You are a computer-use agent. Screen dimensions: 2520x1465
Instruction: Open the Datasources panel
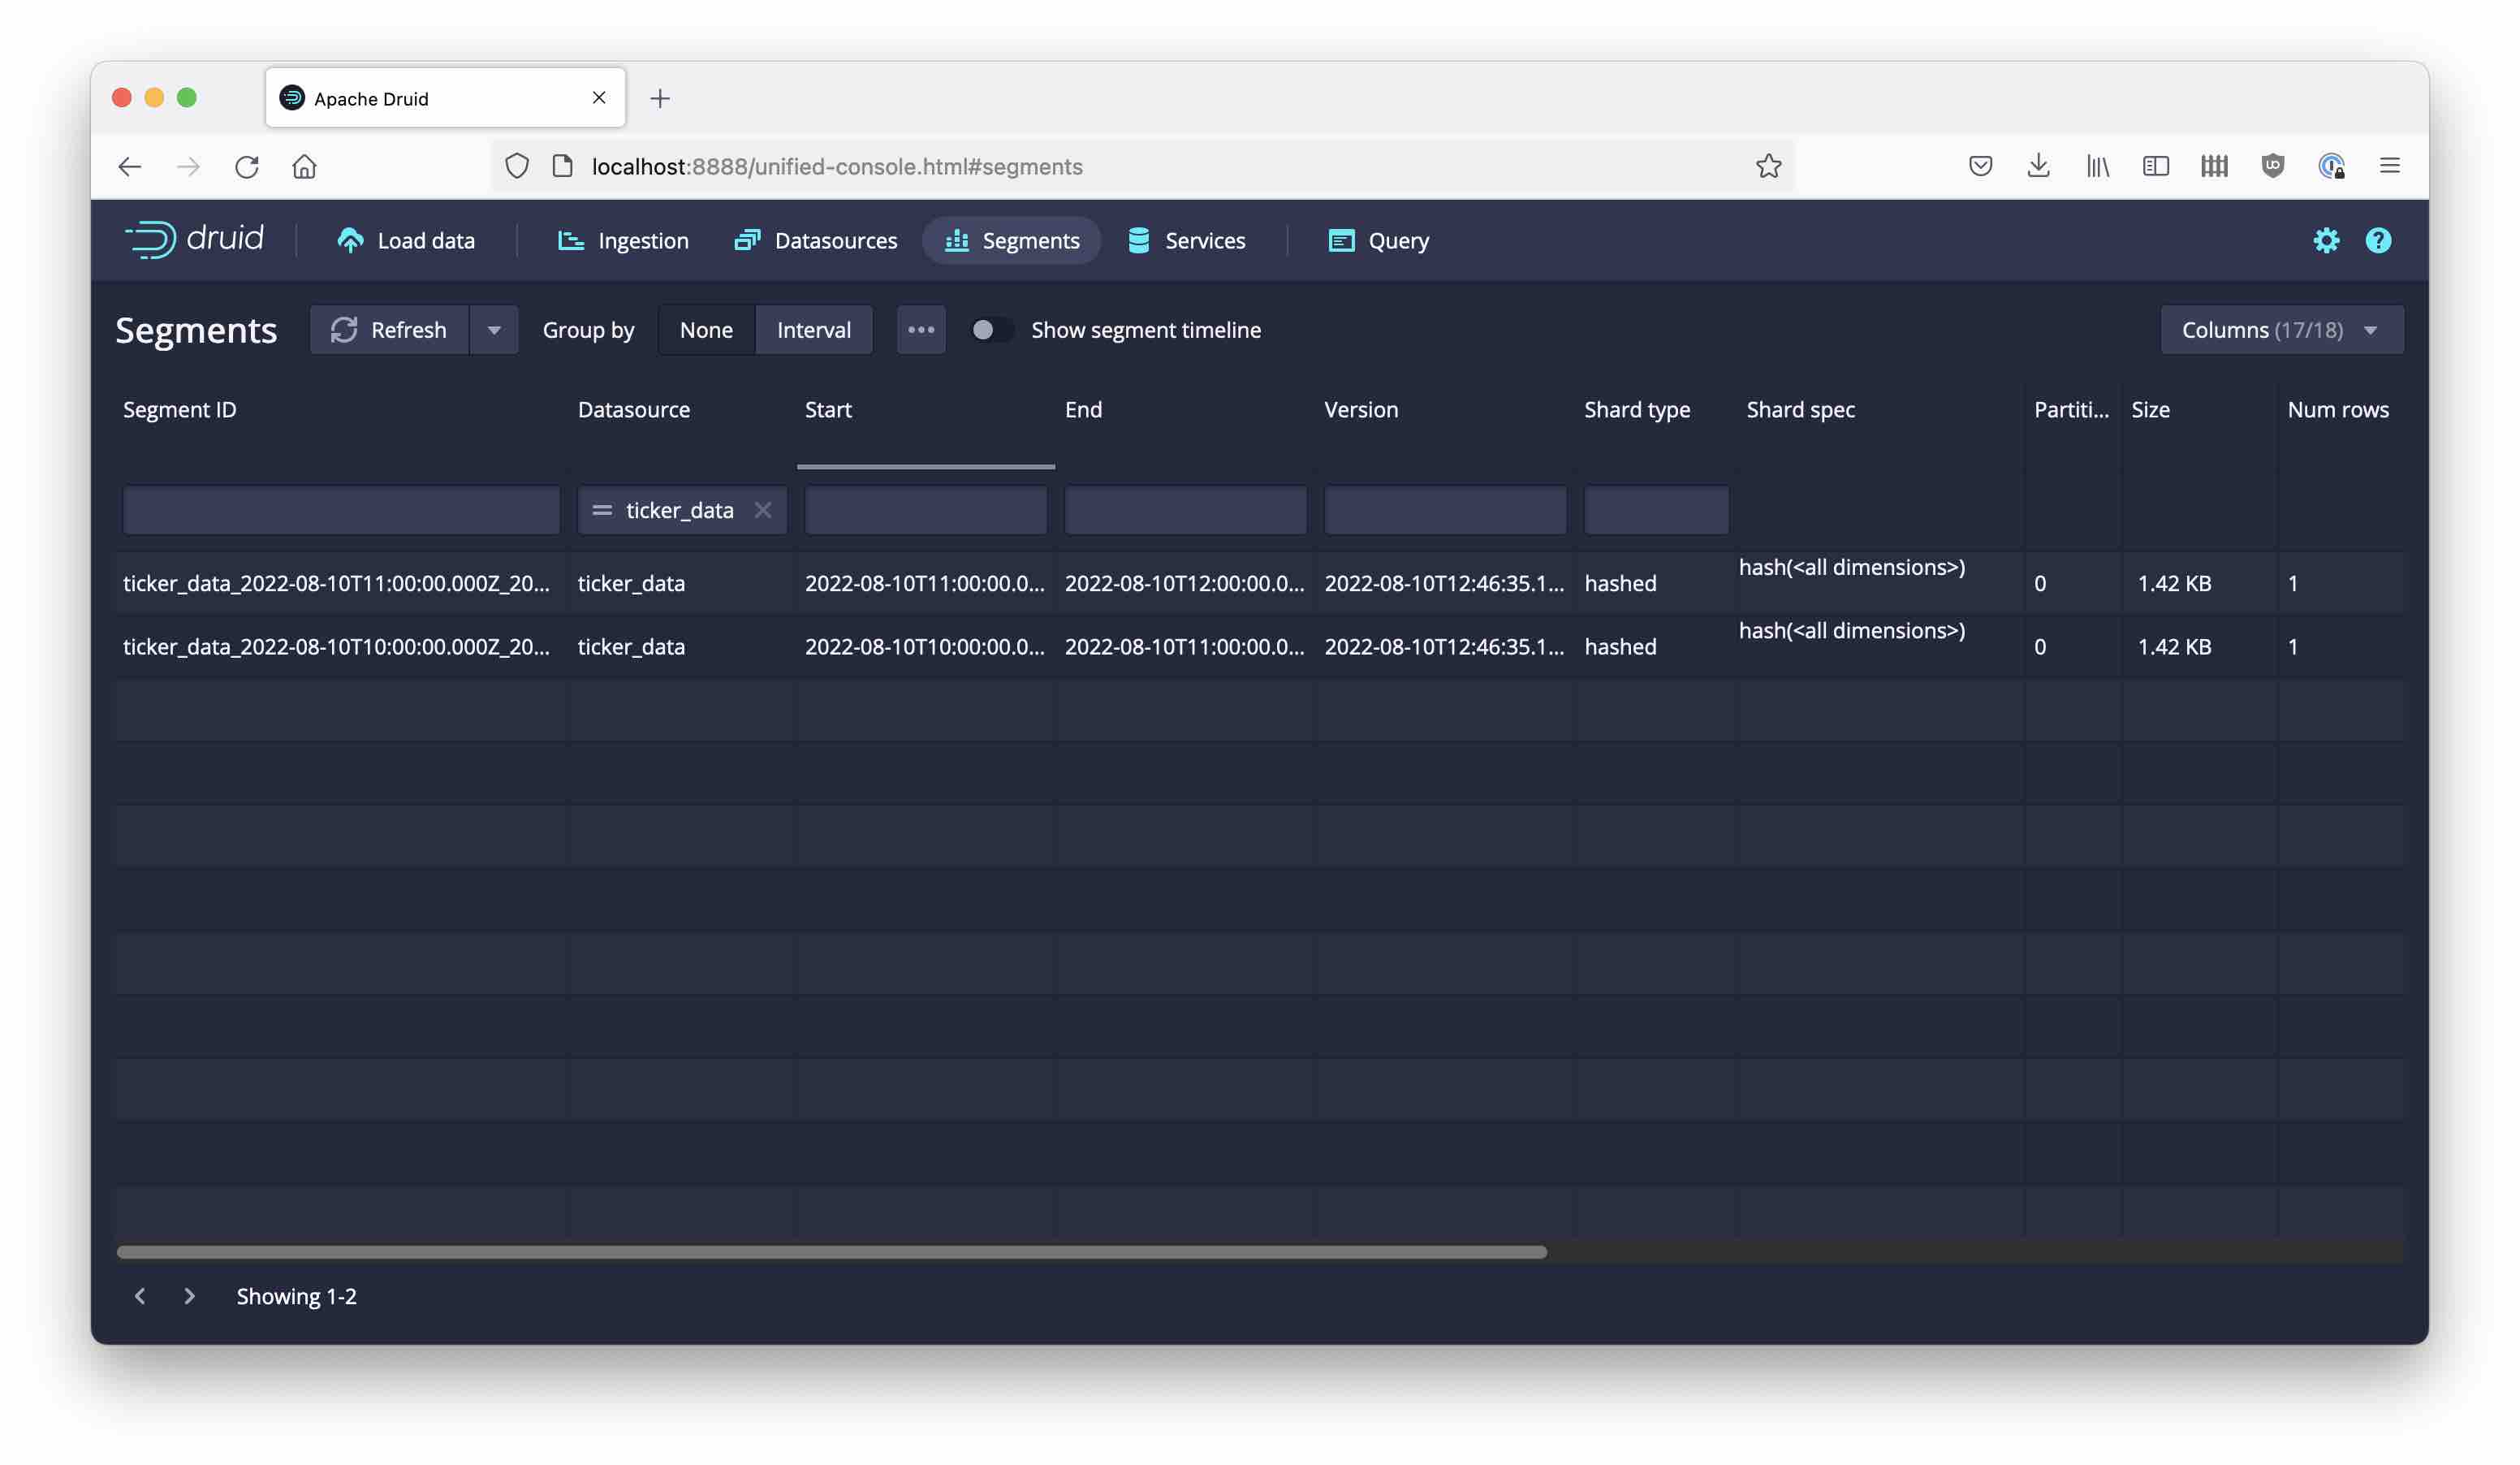tap(815, 240)
